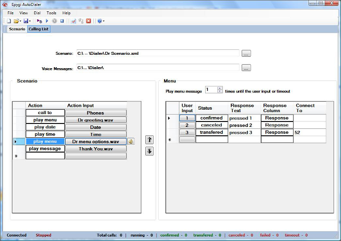This screenshot has width=341, height=241.
Task: Select the 'confirmed' status cell
Action: (212, 118)
